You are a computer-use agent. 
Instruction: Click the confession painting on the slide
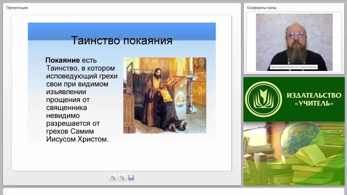point(165,95)
